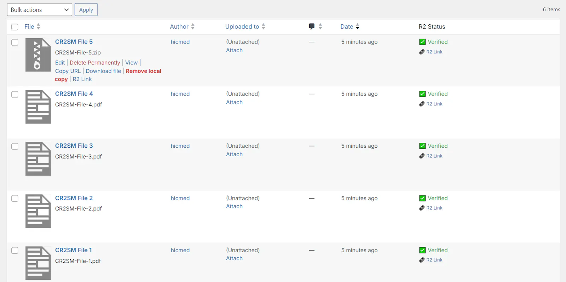Click the sort arrows next to Uploaded to header
Image resolution: width=566 pixels, height=282 pixels.
click(x=264, y=27)
